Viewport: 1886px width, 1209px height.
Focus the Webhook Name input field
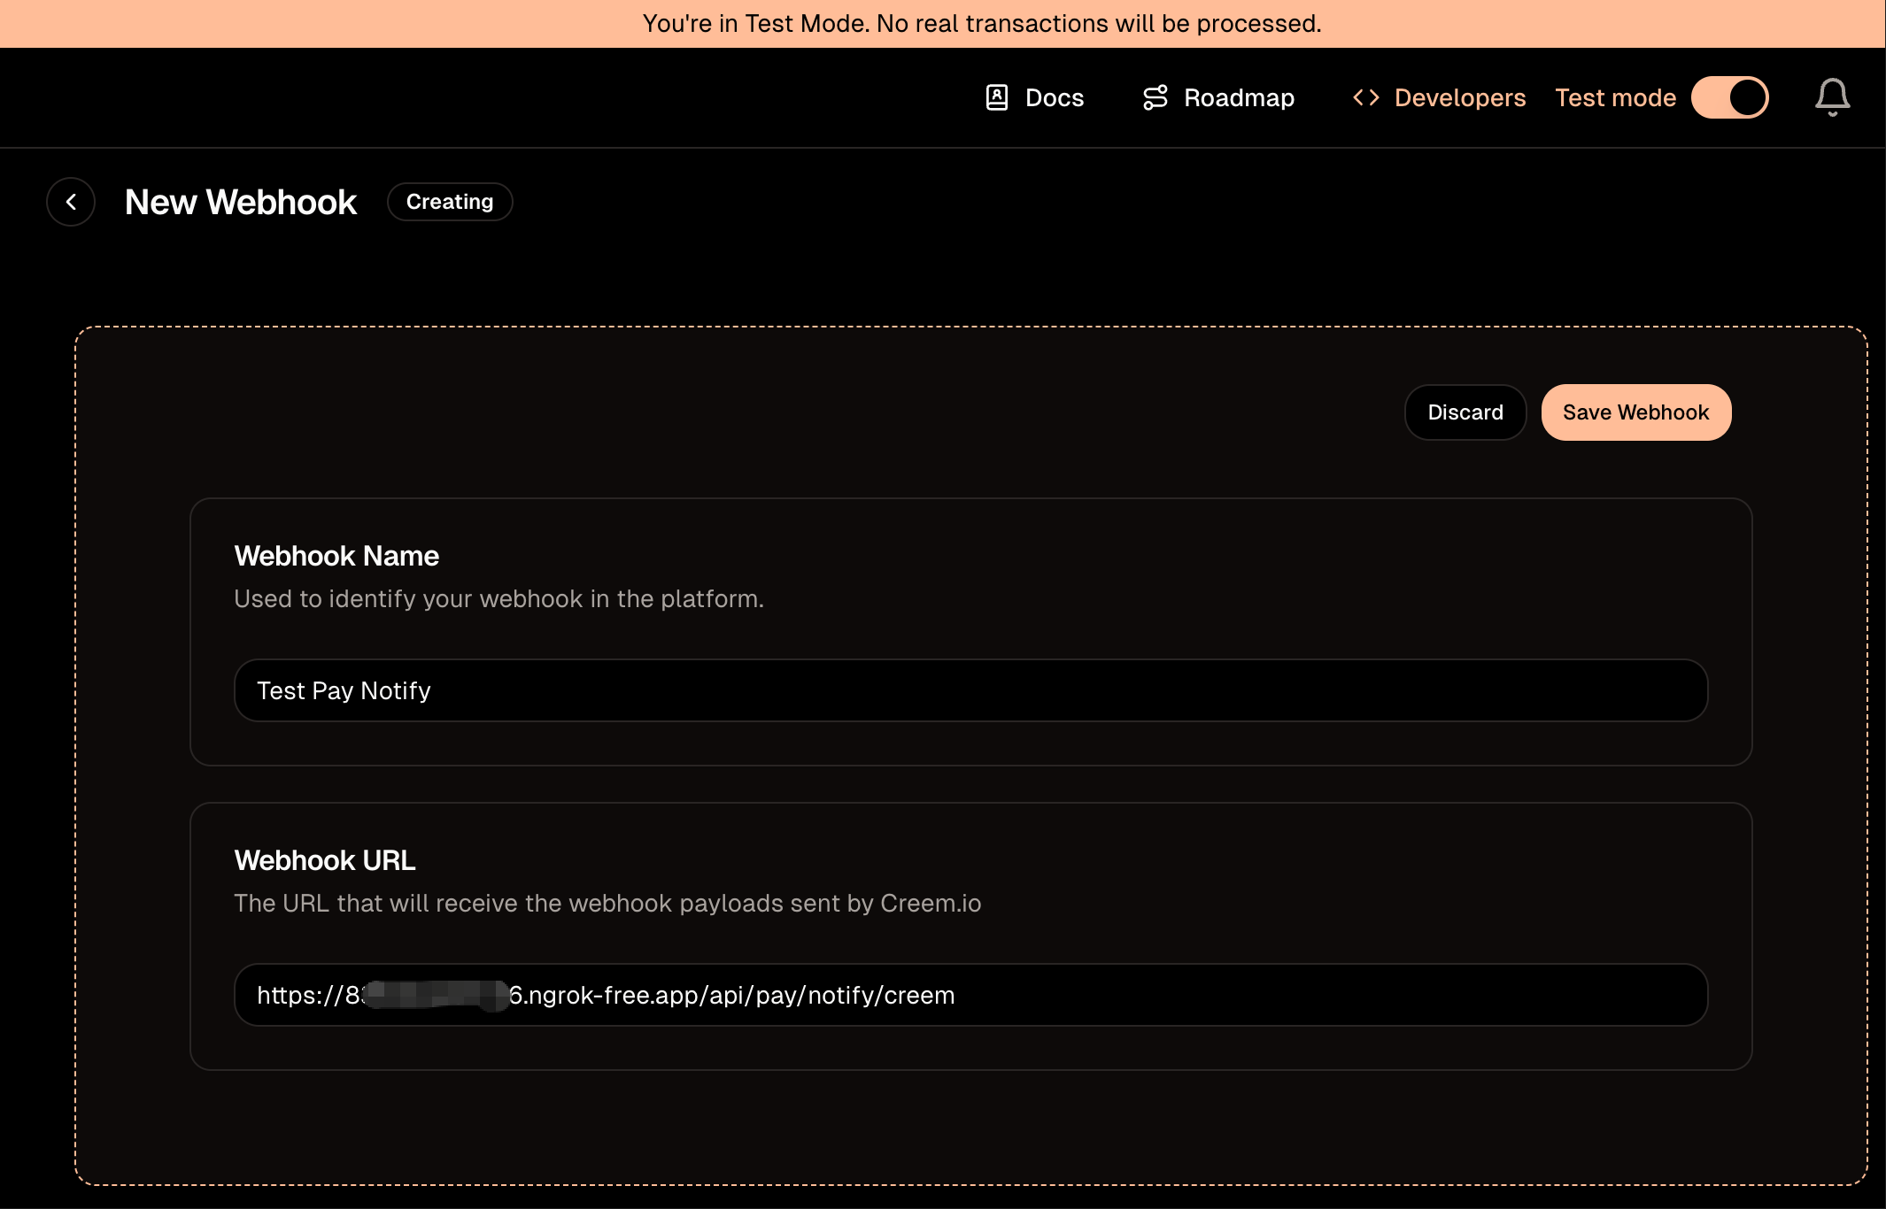(970, 690)
